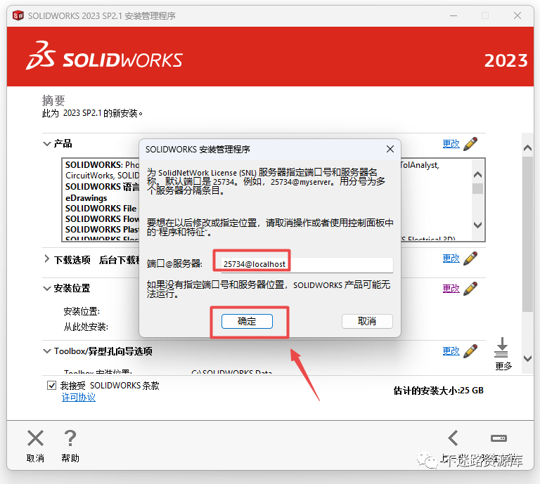Toggle the 我接受 SOLIDWORKS 条款 checkbox
The image size is (540, 484).
click(x=51, y=385)
